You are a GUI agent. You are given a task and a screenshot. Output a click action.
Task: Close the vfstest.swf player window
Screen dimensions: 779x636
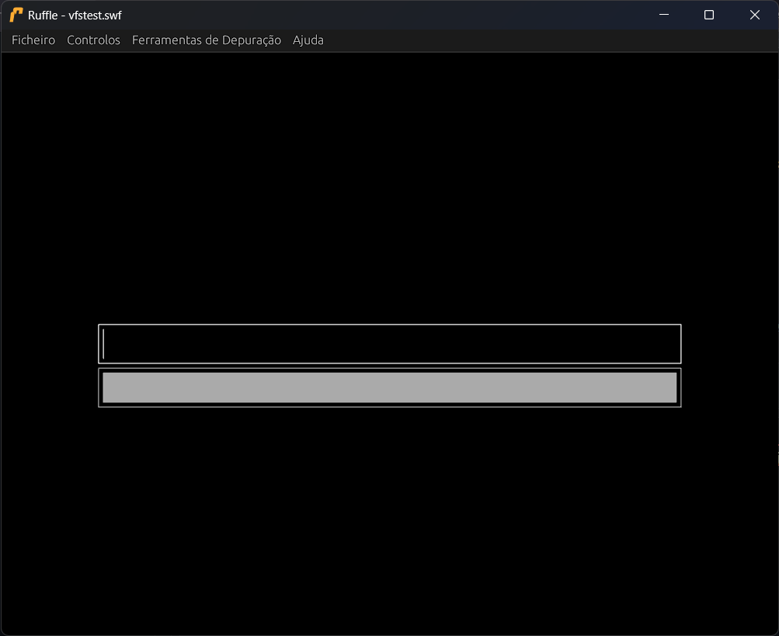(754, 14)
